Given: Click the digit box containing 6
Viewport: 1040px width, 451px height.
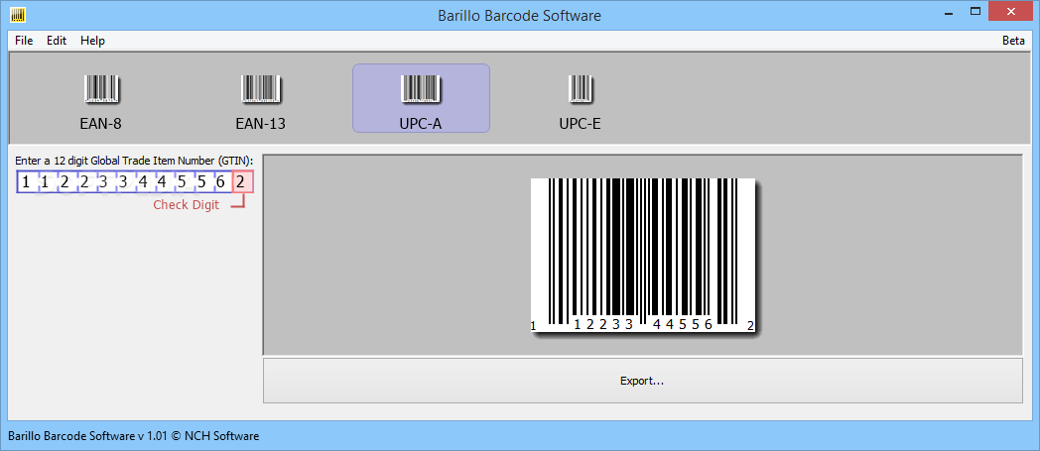Looking at the screenshot, I should [221, 181].
